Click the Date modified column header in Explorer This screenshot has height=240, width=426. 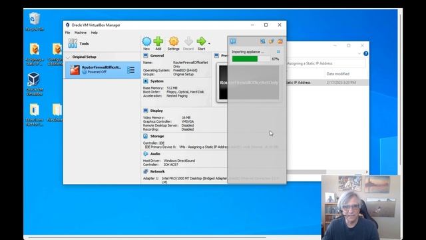click(337, 74)
